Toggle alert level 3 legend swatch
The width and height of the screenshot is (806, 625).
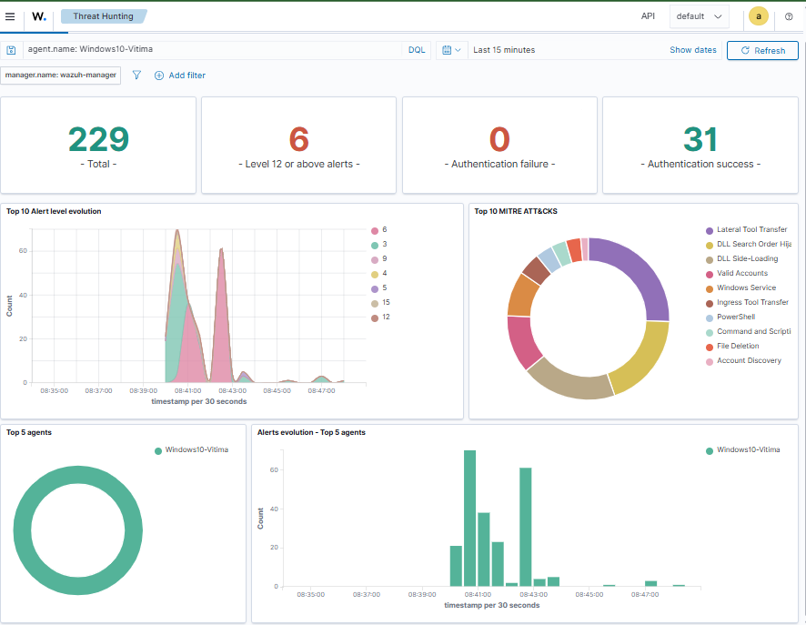click(x=375, y=245)
